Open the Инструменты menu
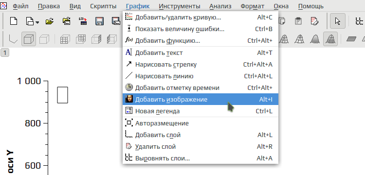This screenshot has width=365, height=175. pos(180,6)
